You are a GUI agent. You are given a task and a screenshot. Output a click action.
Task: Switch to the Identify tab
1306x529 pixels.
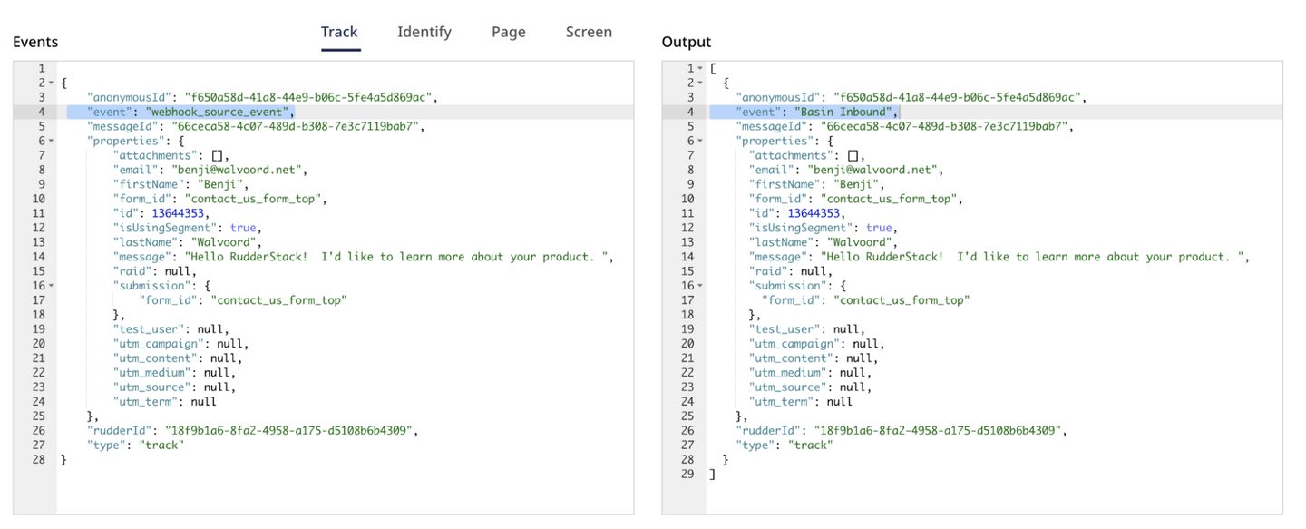[x=424, y=31]
